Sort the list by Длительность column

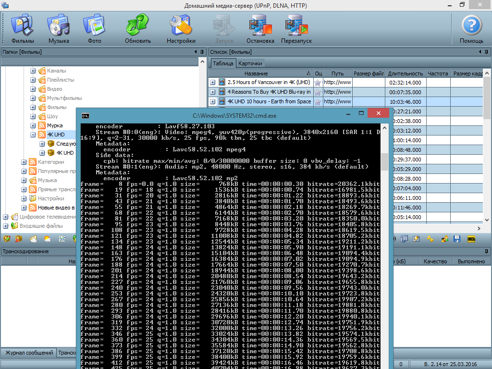click(x=405, y=74)
